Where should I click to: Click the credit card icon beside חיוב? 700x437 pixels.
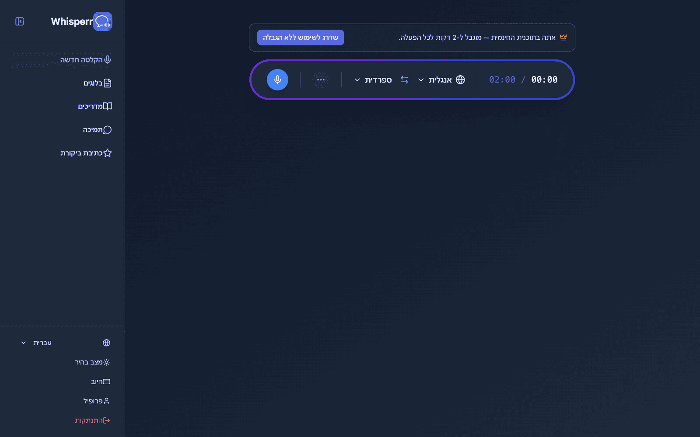[x=106, y=382]
